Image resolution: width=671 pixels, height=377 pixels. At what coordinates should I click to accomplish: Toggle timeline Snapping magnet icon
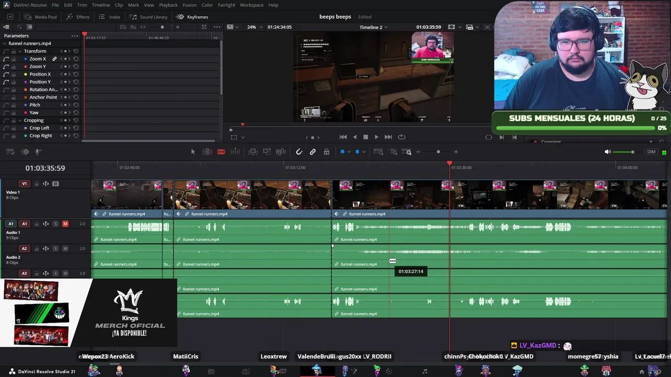click(299, 152)
